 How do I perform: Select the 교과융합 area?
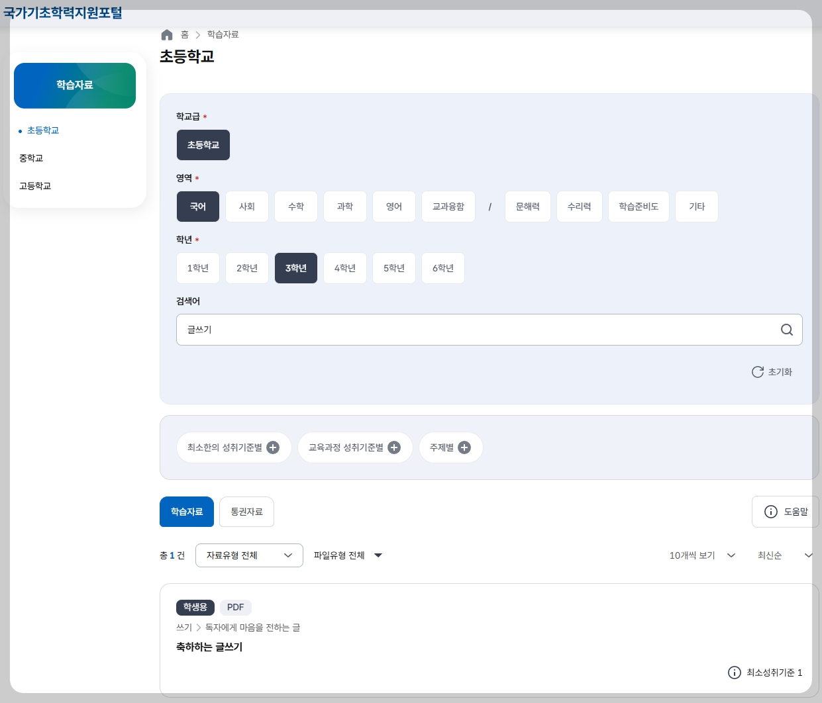pyautogui.click(x=448, y=207)
